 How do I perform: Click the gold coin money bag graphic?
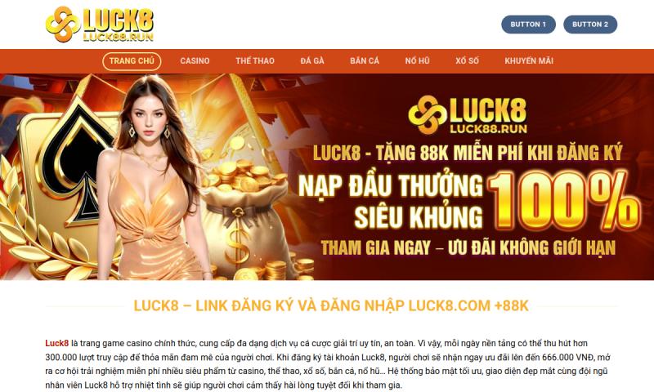coord(246,216)
